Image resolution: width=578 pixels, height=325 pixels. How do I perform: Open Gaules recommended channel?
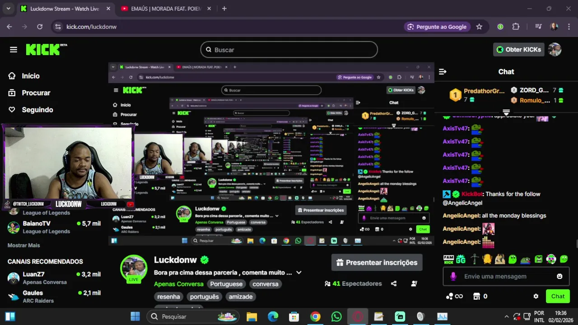pos(54,297)
